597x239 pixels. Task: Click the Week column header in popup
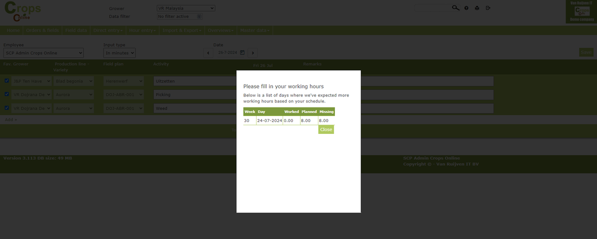[x=250, y=112]
